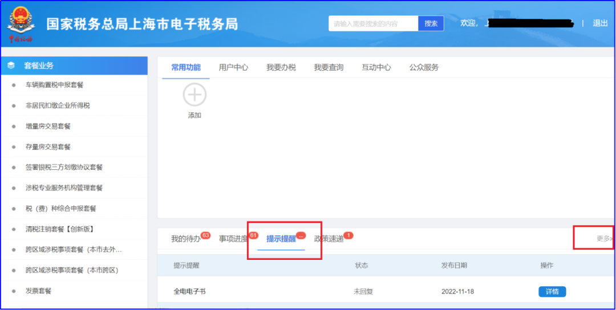Click the 添加 plus circle icon
The width and height of the screenshot is (616, 310).
pyautogui.click(x=194, y=95)
